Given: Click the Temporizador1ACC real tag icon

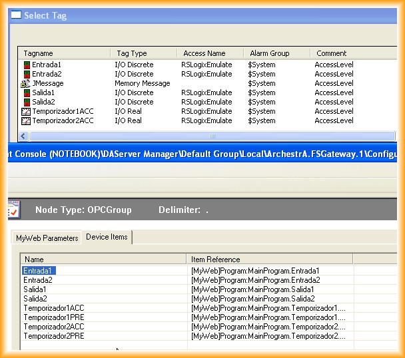Looking at the screenshot, I should (x=26, y=112).
